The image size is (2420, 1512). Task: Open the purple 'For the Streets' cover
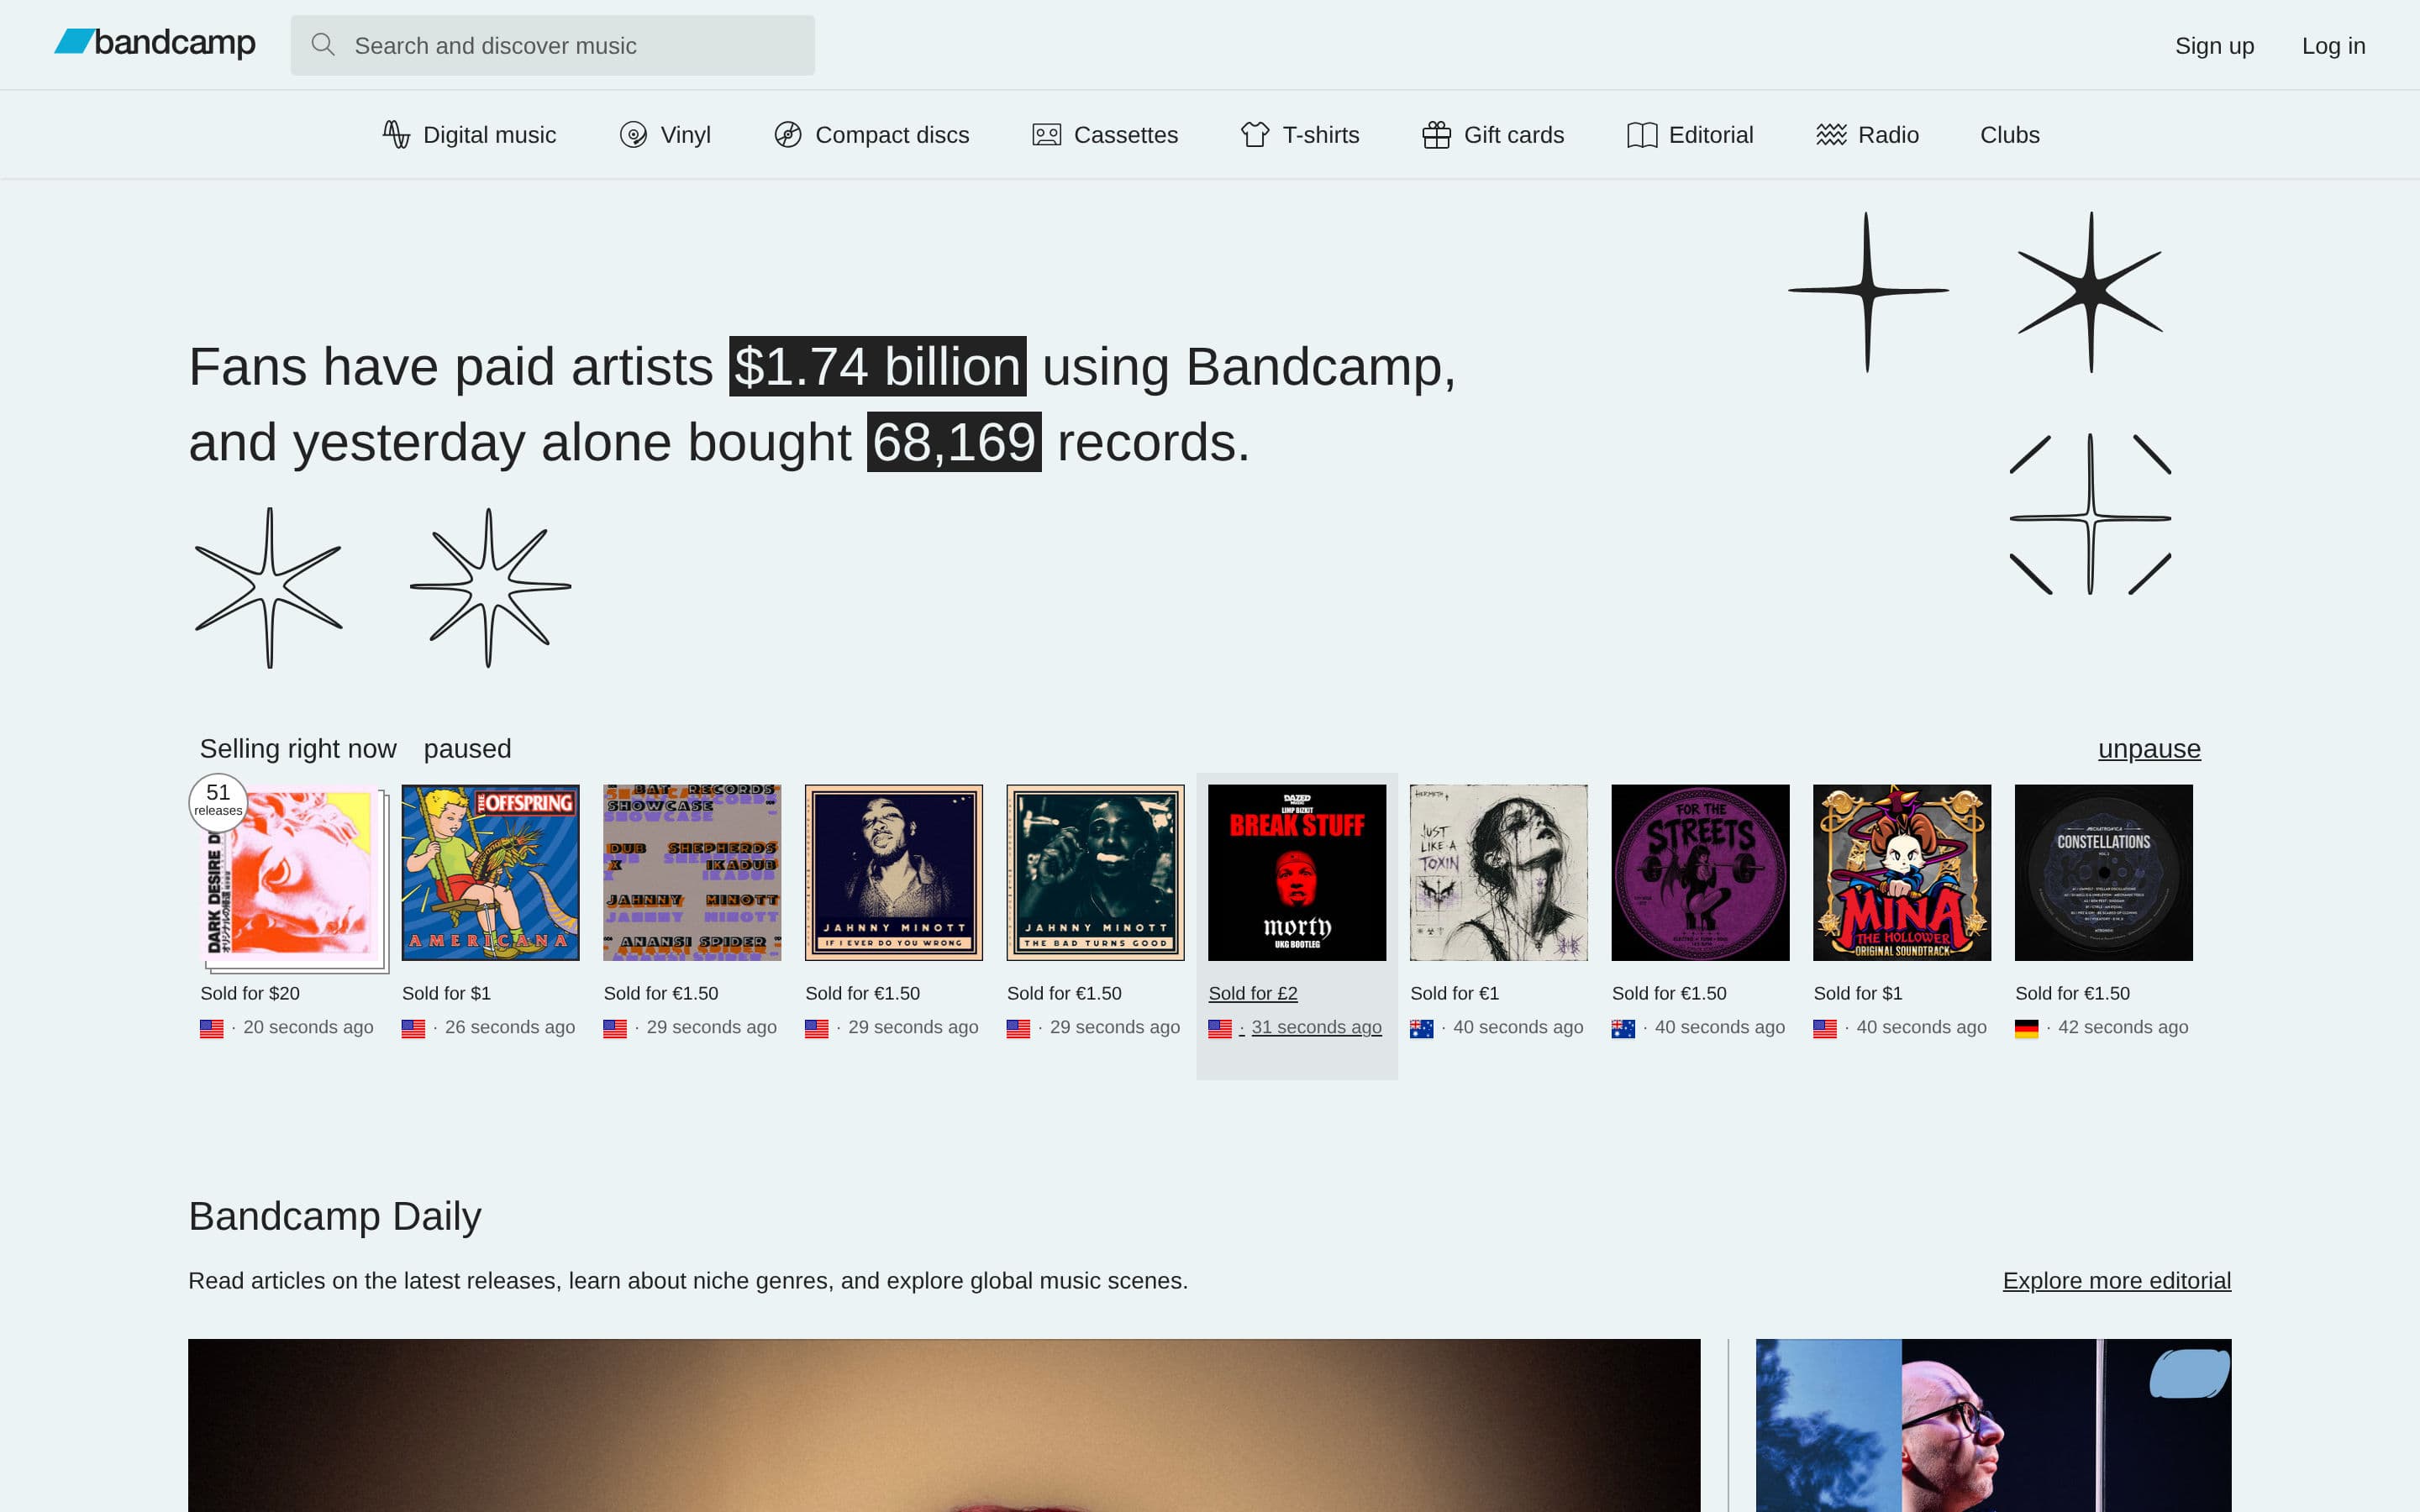tap(1700, 873)
